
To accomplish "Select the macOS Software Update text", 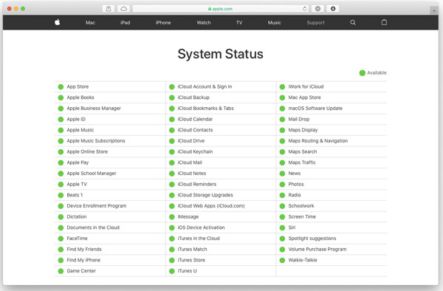I will tap(315, 109).
